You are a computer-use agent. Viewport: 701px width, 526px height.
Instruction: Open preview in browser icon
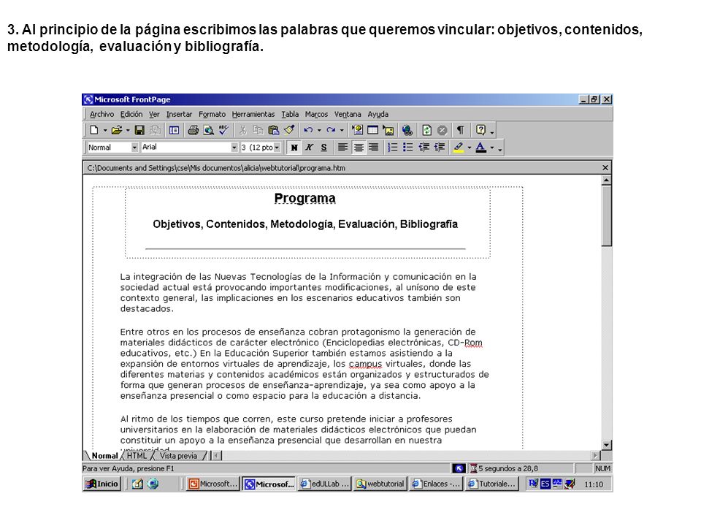click(208, 130)
